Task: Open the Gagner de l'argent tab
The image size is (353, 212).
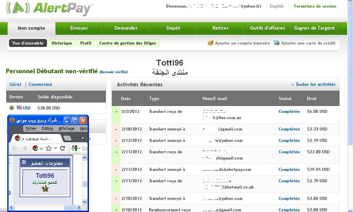Action: (x=315, y=28)
